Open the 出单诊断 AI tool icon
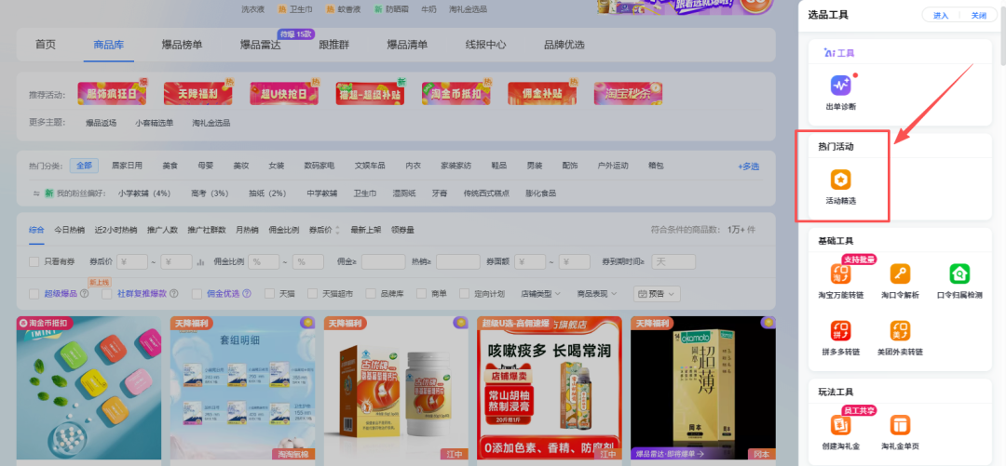 840,86
